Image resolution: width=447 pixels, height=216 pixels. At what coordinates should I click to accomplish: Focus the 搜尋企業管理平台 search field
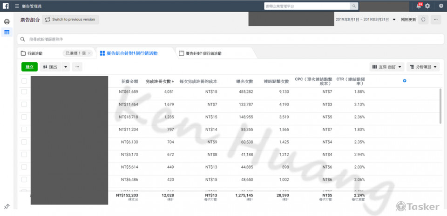click(x=307, y=6)
